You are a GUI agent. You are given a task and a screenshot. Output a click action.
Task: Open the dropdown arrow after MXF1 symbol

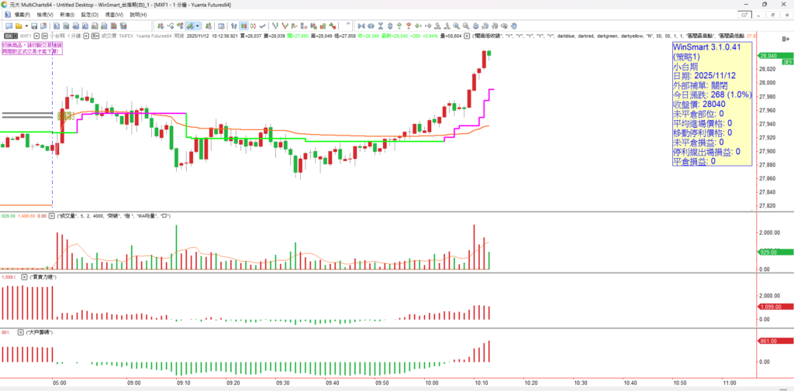[x=39, y=36]
